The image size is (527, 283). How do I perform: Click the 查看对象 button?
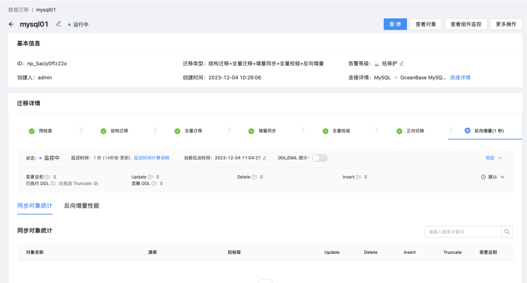tap(426, 24)
